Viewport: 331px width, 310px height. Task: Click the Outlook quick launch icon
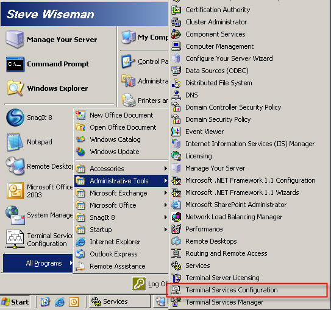click(x=74, y=302)
